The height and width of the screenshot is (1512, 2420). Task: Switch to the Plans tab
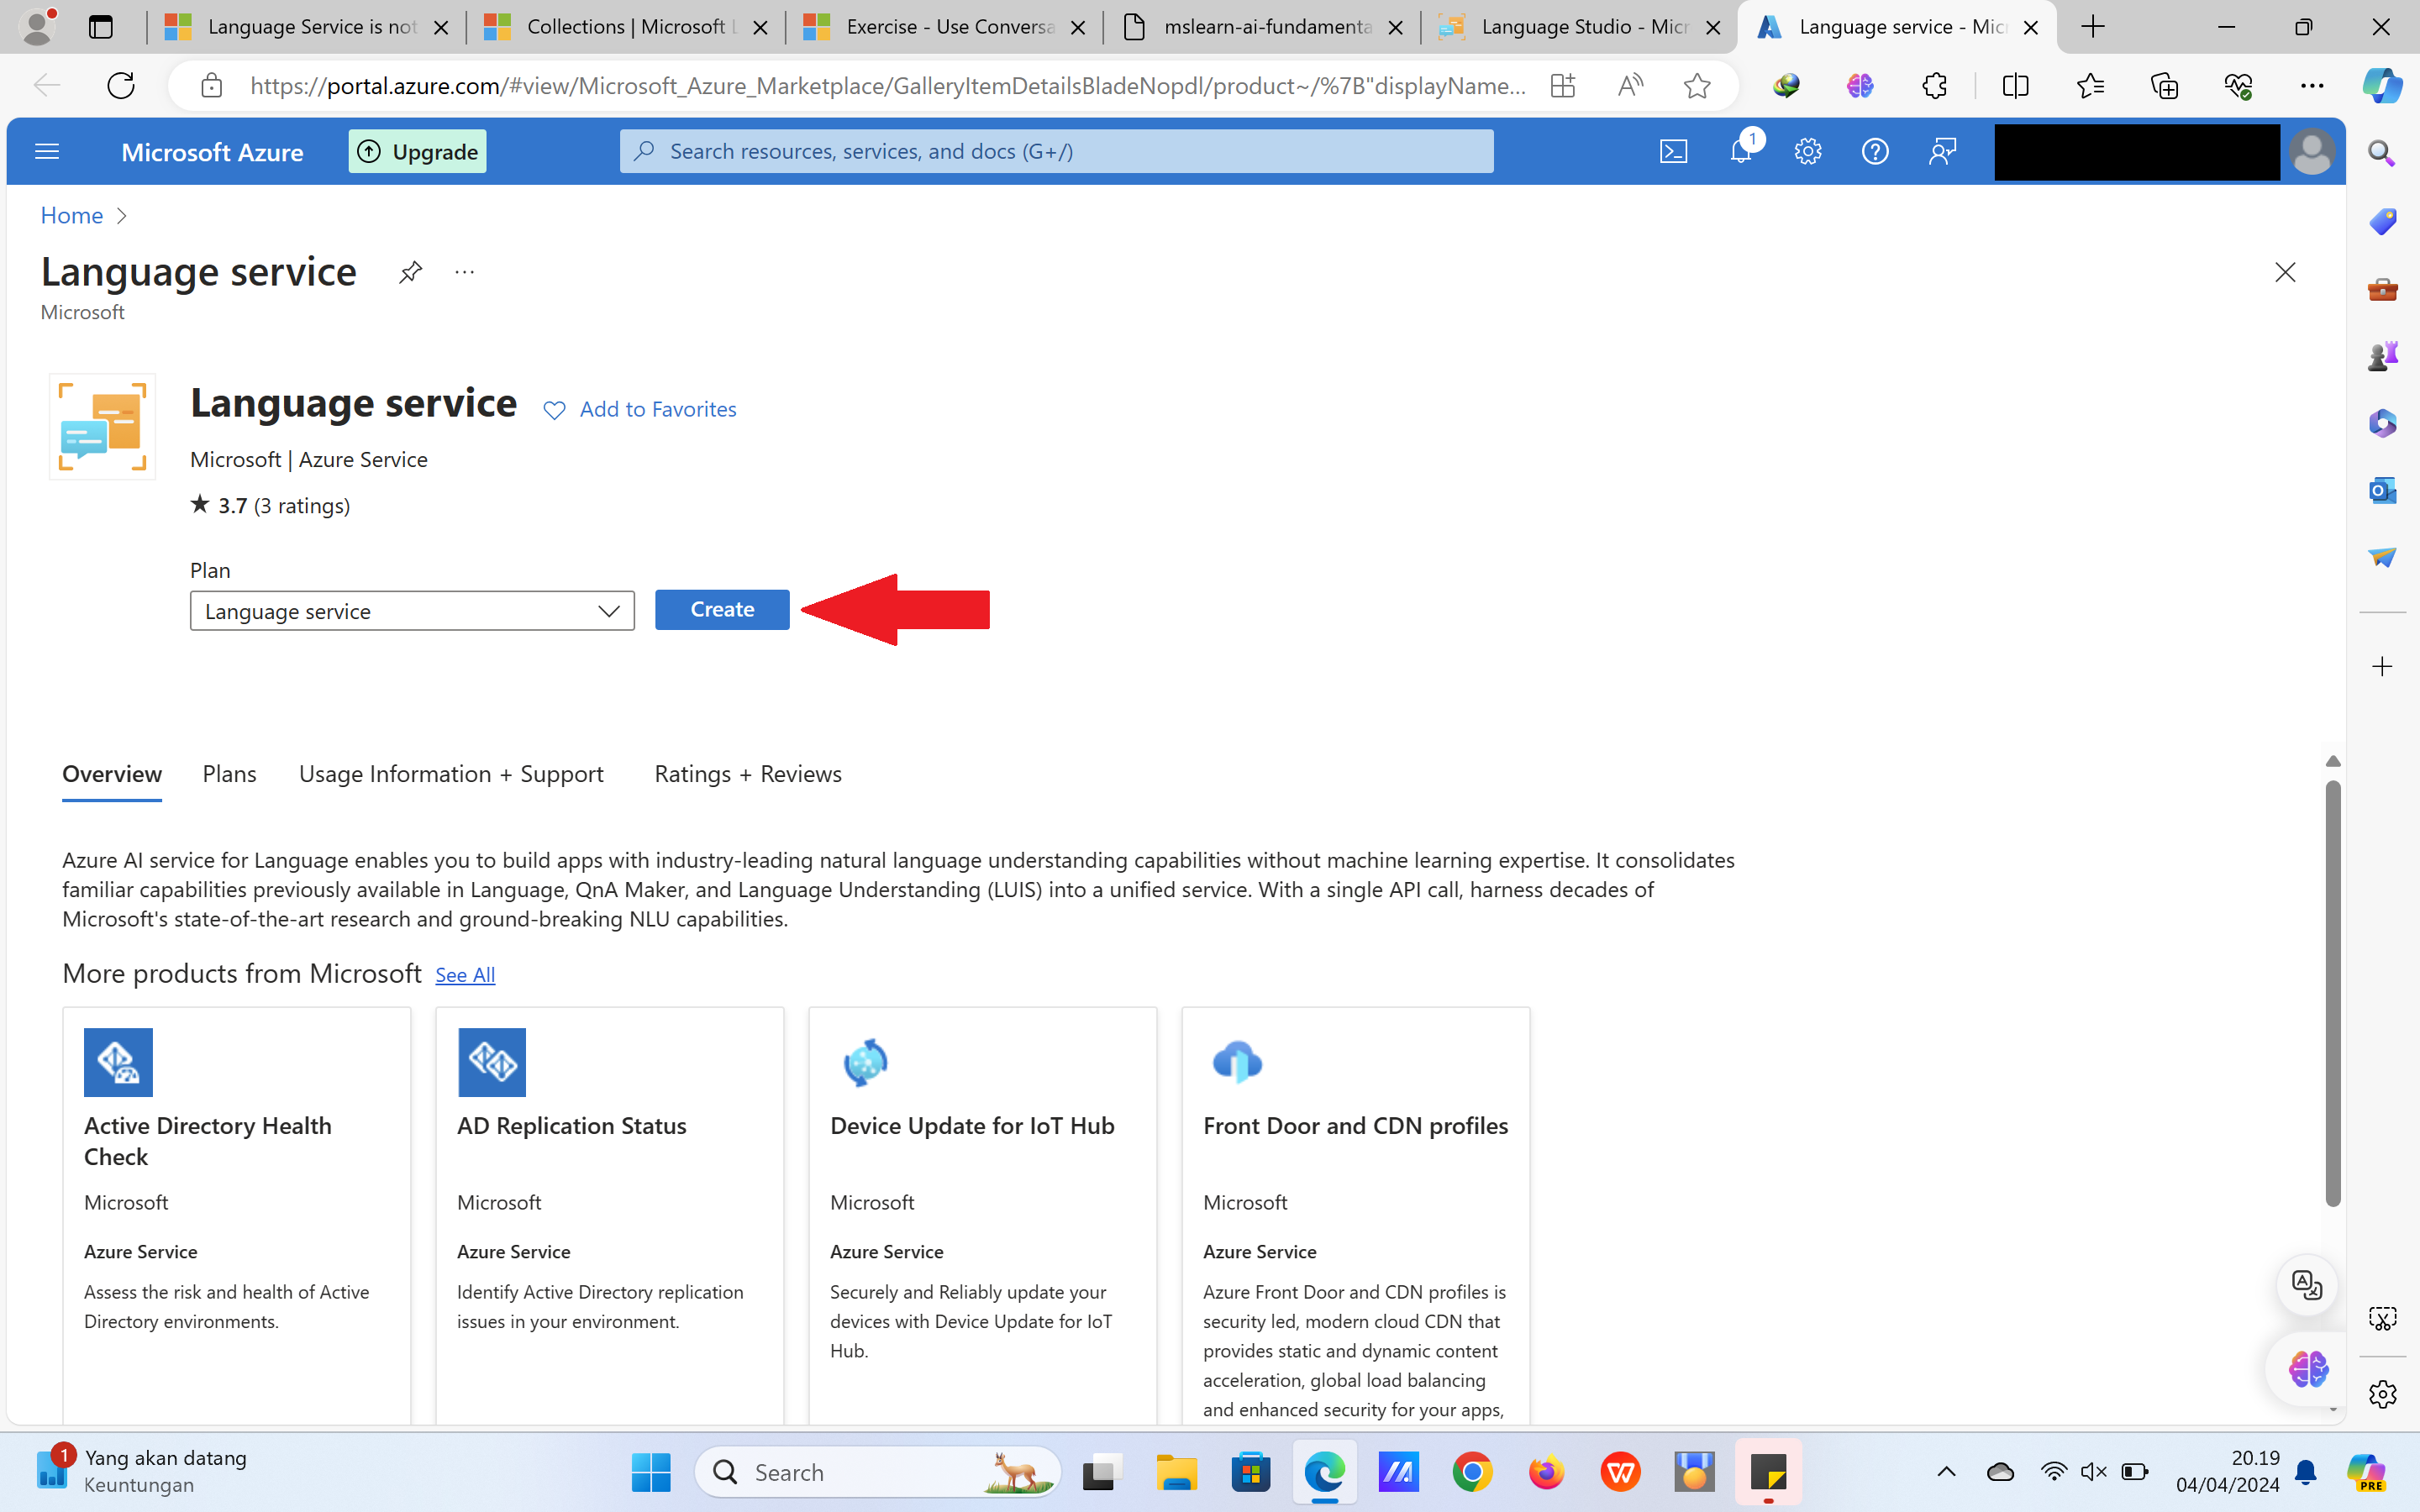pyautogui.click(x=229, y=774)
